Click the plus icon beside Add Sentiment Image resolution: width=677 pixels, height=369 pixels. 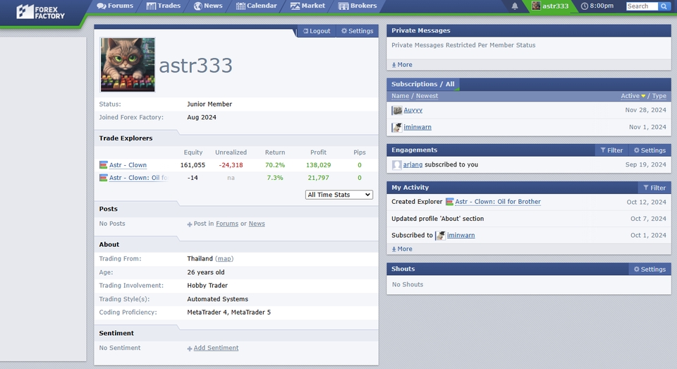coord(190,349)
